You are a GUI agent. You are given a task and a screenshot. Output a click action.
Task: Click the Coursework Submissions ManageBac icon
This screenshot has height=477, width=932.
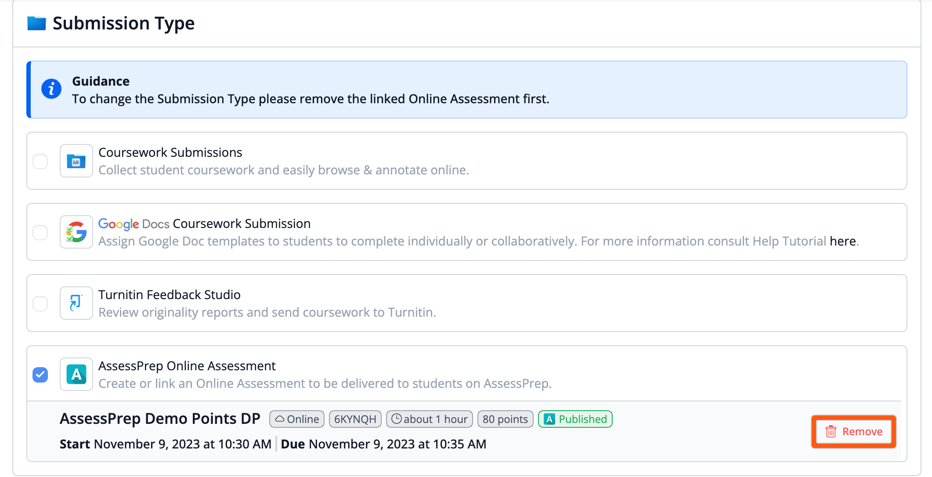click(x=76, y=161)
